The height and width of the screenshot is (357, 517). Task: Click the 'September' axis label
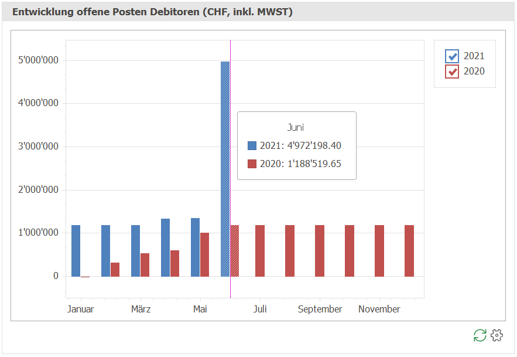tap(320, 309)
